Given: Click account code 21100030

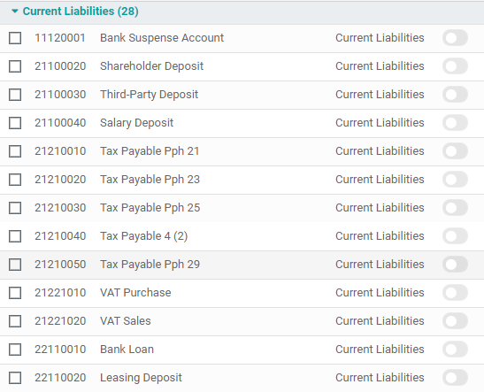Looking at the screenshot, I should pyautogui.click(x=60, y=95).
